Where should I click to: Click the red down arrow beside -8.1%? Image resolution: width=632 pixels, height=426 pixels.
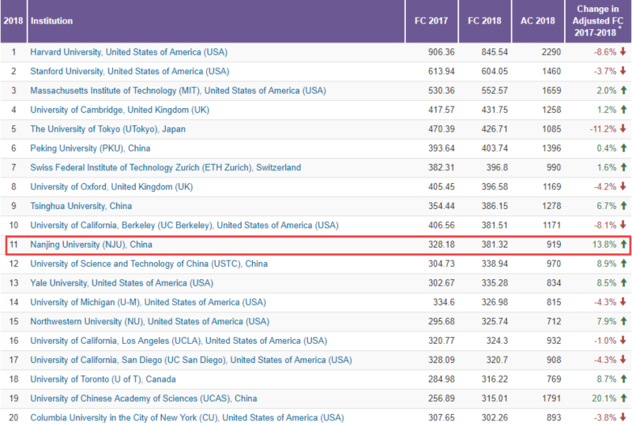click(x=623, y=226)
